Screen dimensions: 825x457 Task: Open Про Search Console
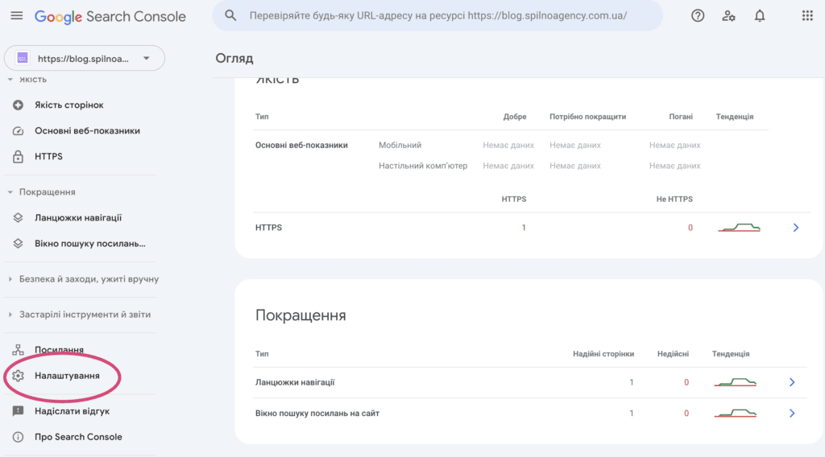click(78, 437)
